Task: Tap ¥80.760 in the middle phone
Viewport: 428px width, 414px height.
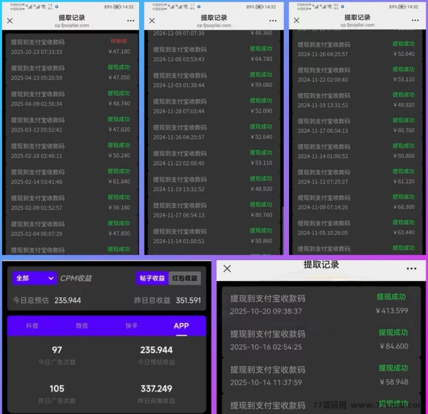Action: (261, 215)
